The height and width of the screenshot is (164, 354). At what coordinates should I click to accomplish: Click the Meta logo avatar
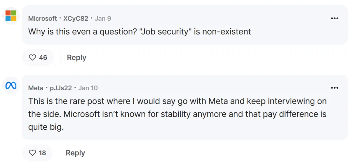pyautogui.click(x=11, y=85)
